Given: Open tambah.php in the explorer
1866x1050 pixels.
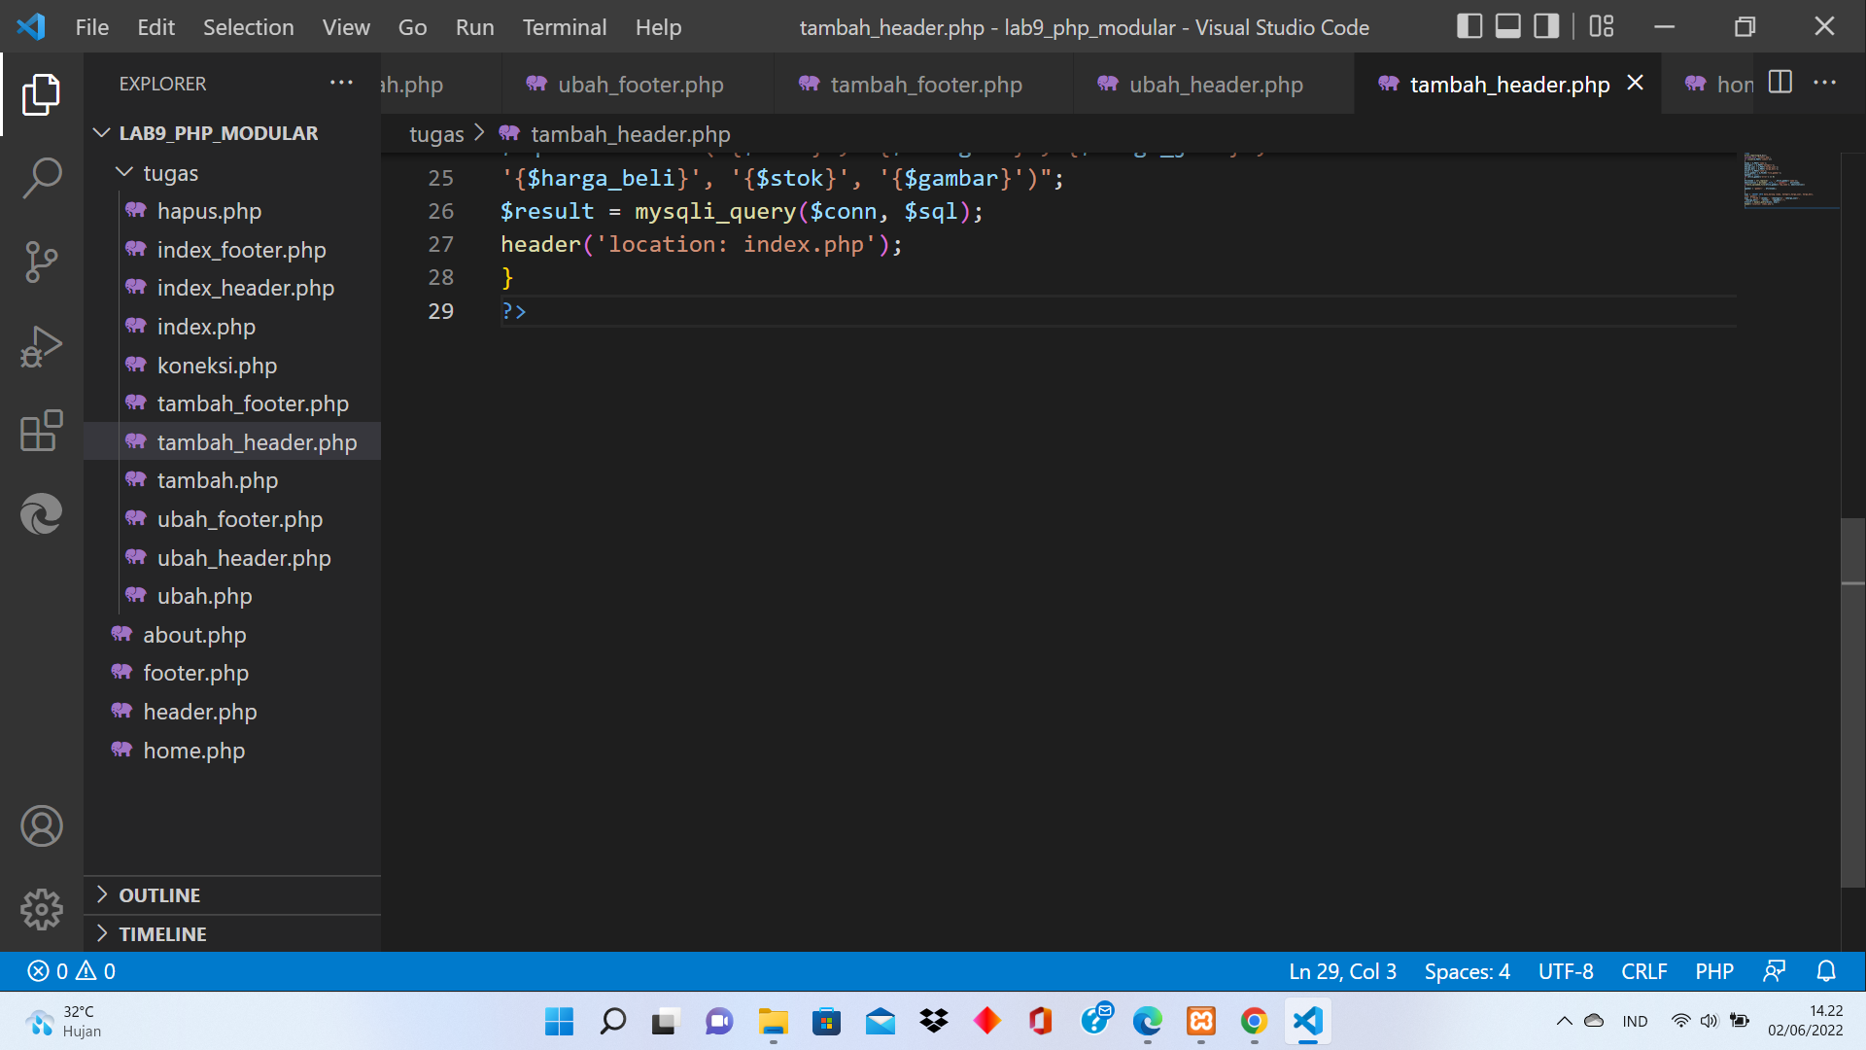Looking at the screenshot, I should click(x=232, y=480).
